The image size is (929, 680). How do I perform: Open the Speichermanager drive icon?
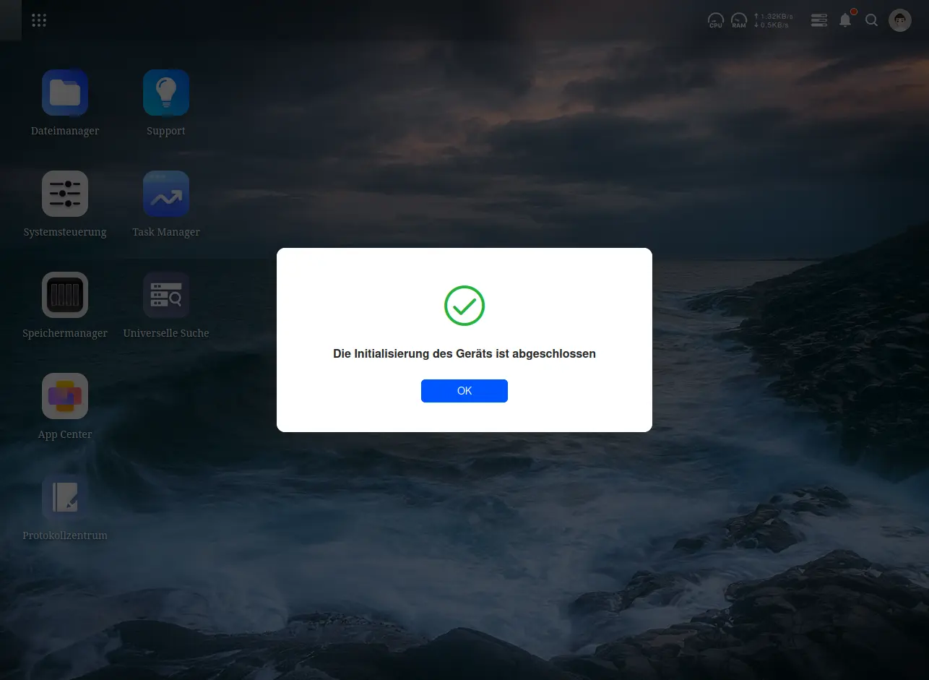tap(65, 295)
